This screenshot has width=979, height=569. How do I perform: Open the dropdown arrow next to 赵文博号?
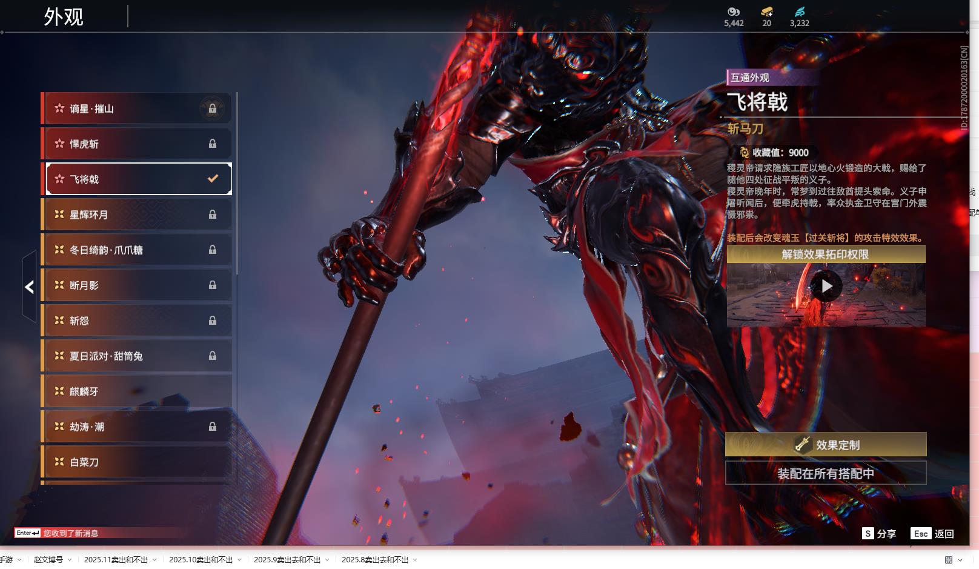[70, 560]
